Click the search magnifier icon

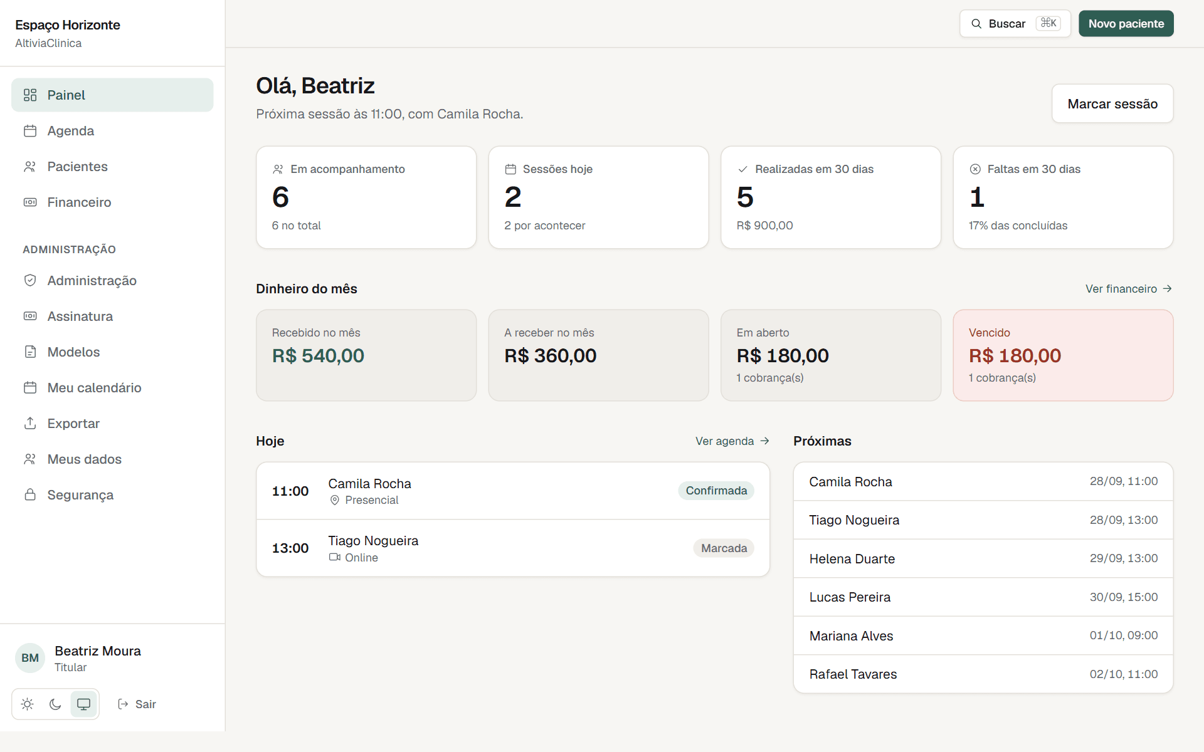click(976, 24)
